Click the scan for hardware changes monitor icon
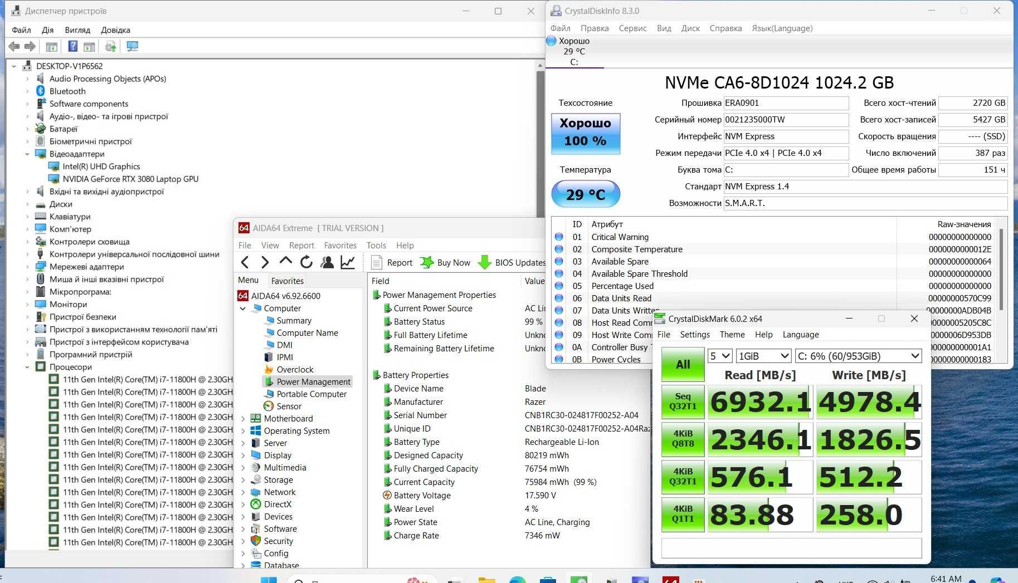Viewport: 1018px width, 583px height. (x=132, y=47)
